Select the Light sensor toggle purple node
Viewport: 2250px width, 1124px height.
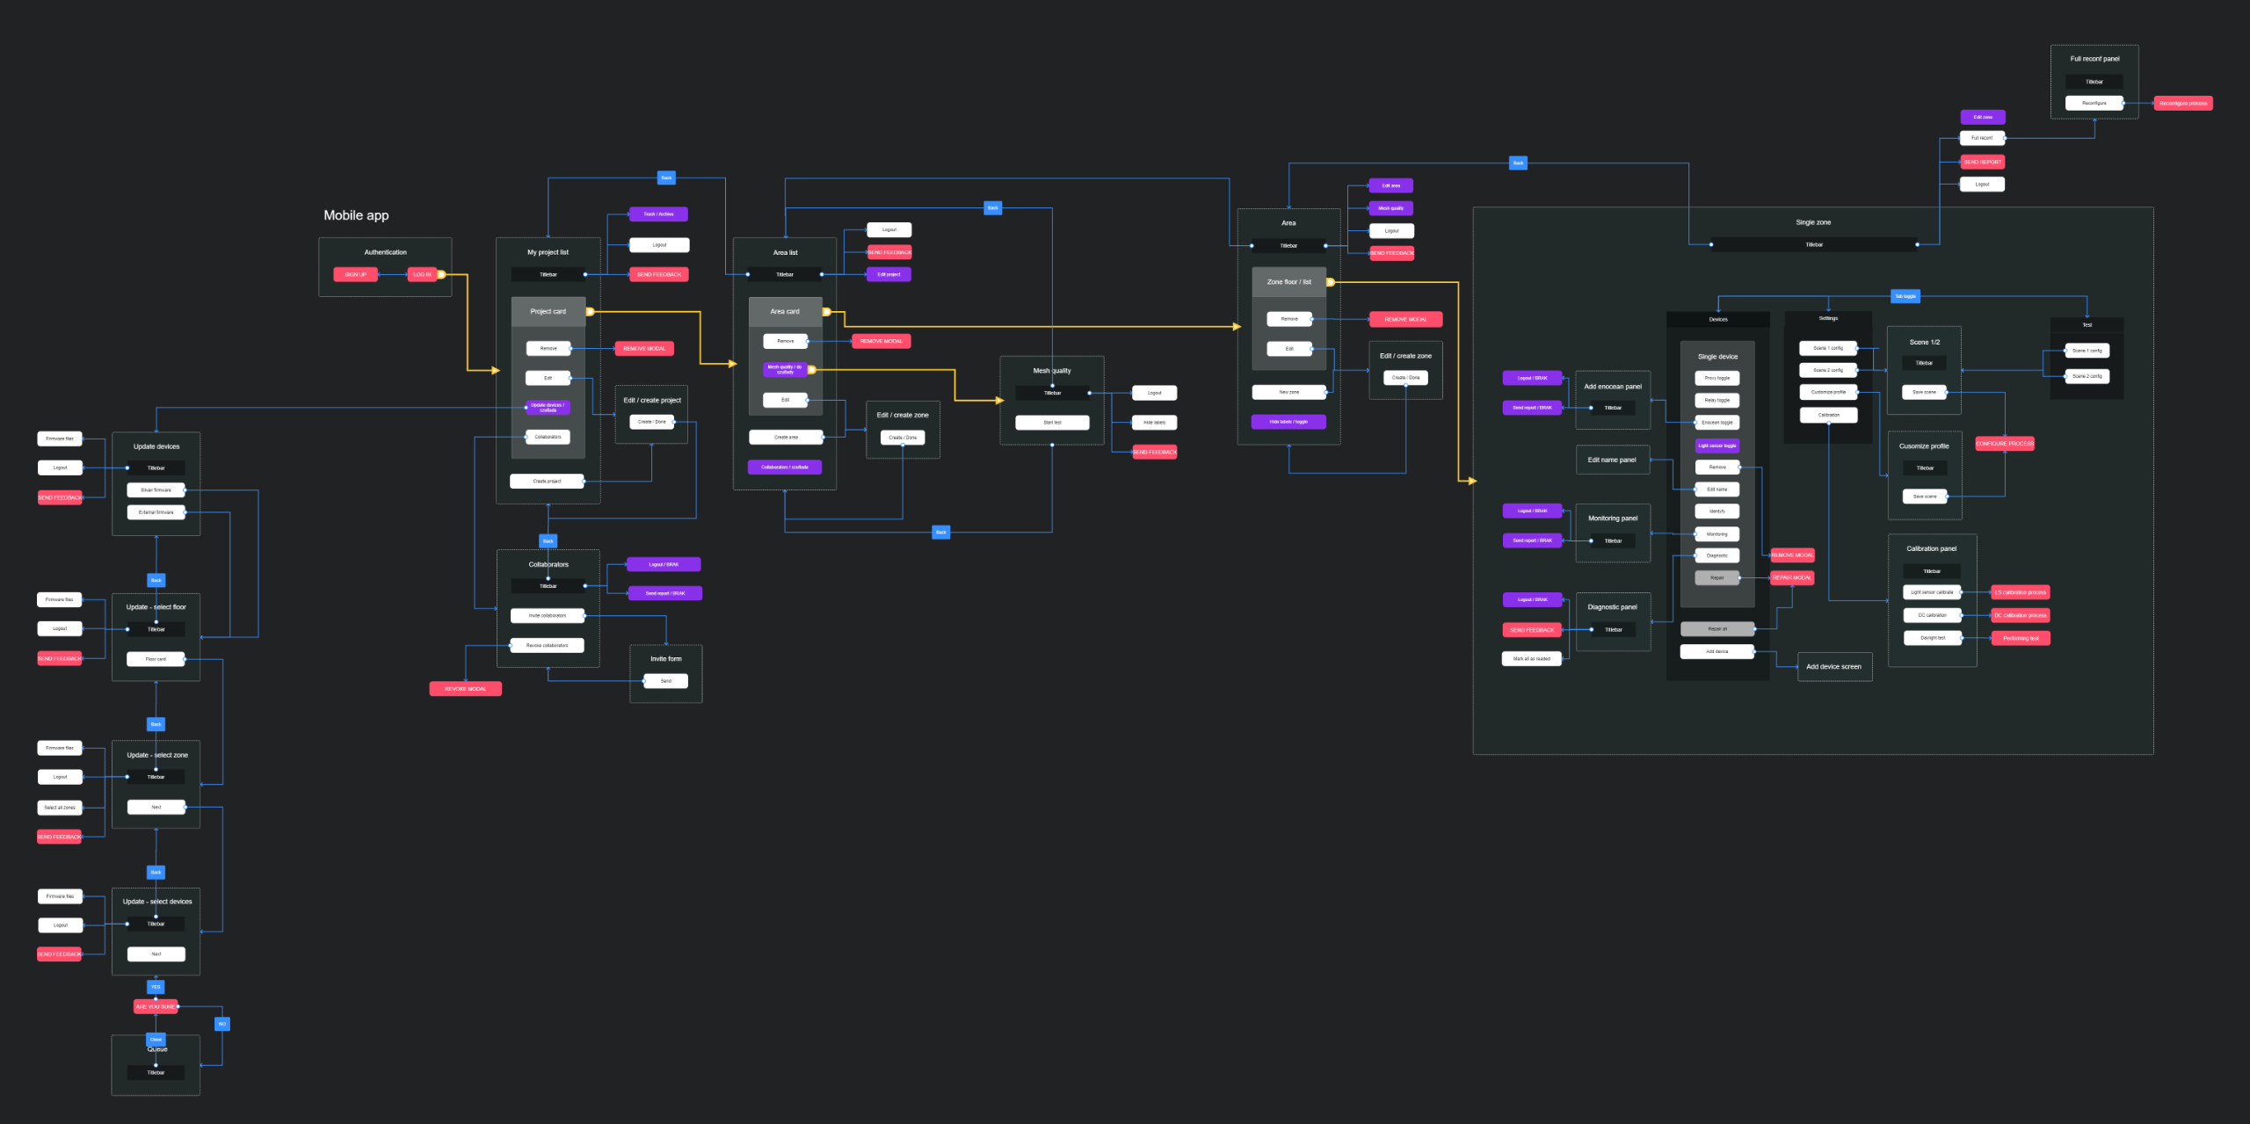click(x=1717, y=446)
